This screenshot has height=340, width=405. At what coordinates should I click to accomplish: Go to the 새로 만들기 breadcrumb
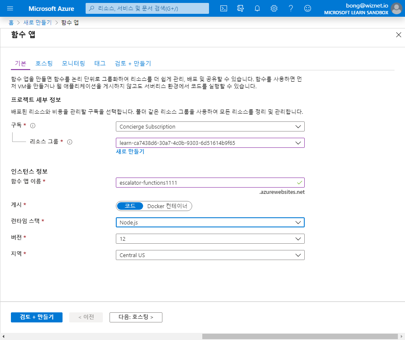[x=37, y=23]
